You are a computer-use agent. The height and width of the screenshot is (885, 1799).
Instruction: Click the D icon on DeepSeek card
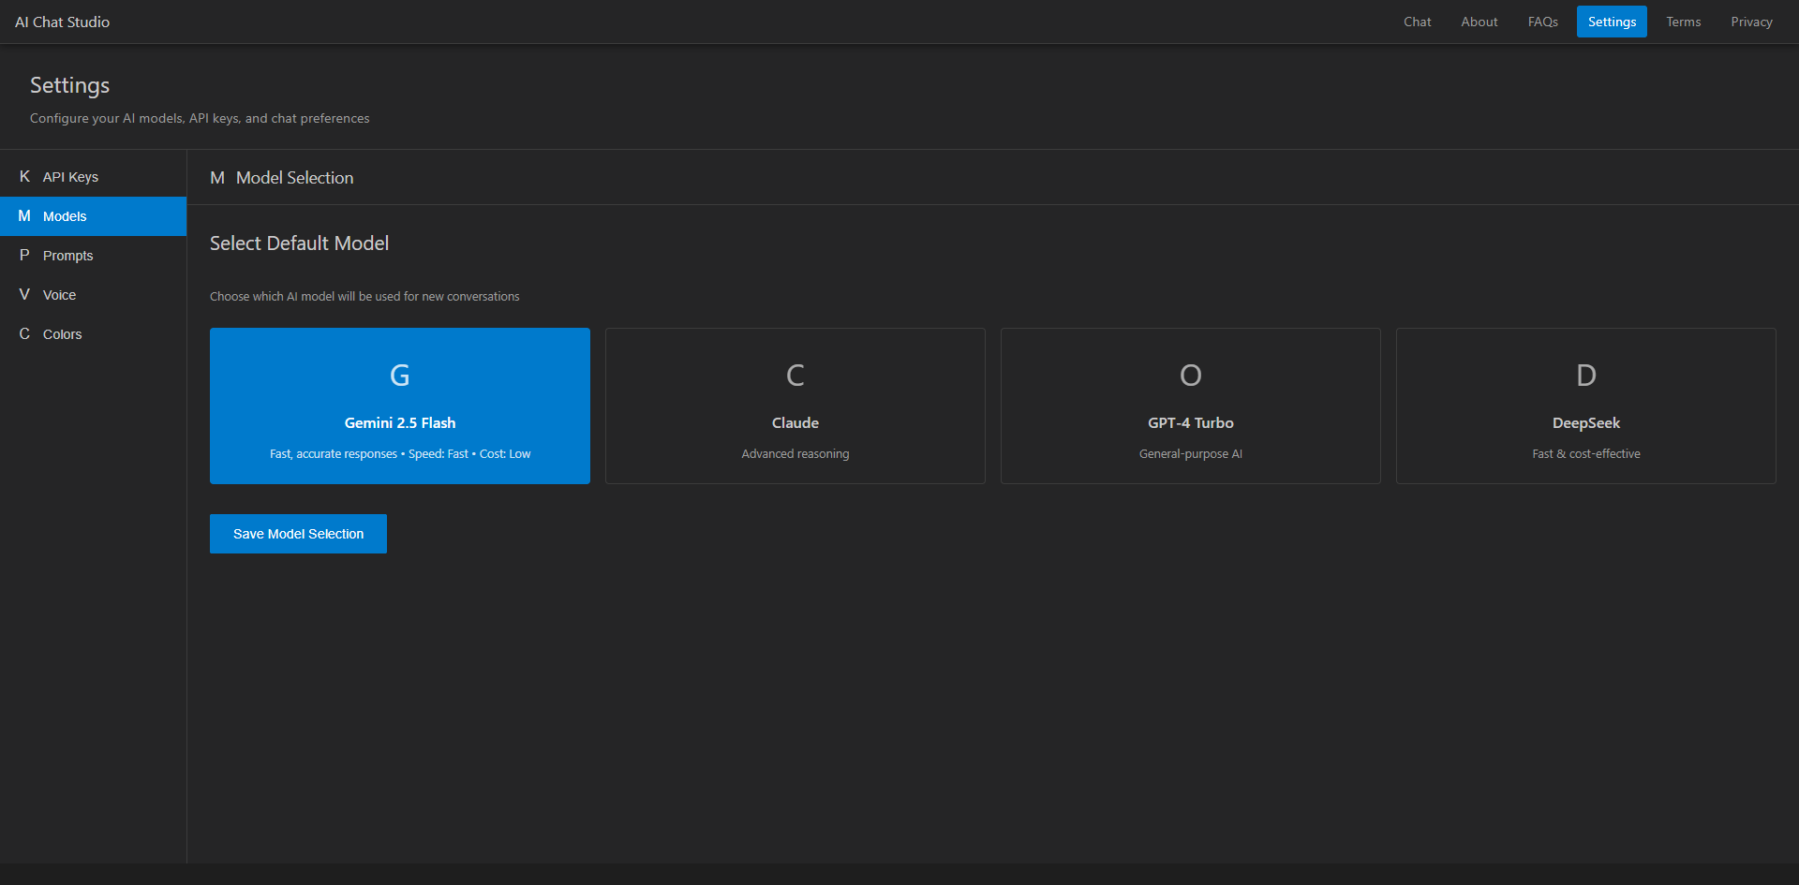click(1585, 375)
